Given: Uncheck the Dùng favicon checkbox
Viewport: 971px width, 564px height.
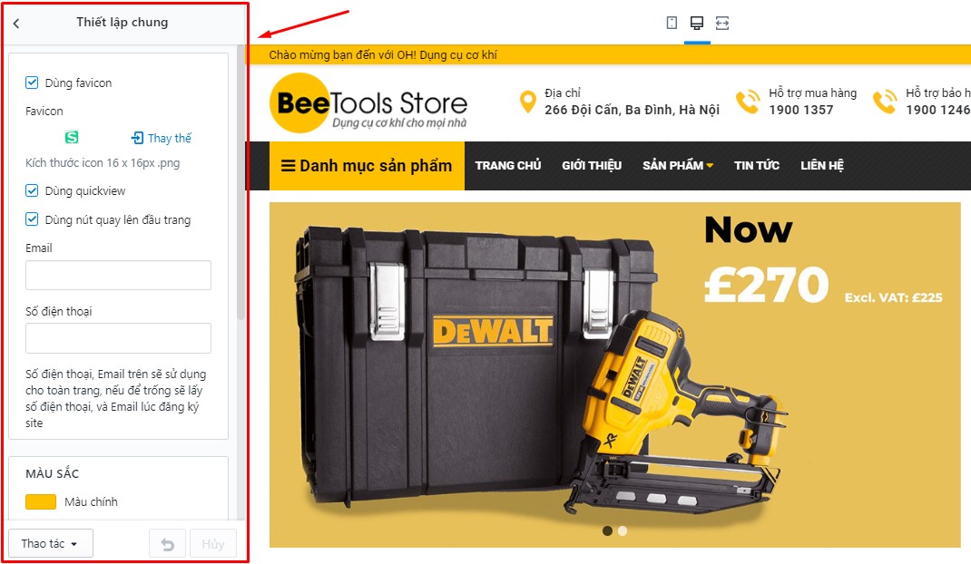Looking at the screenshot, I should (32, 83).
